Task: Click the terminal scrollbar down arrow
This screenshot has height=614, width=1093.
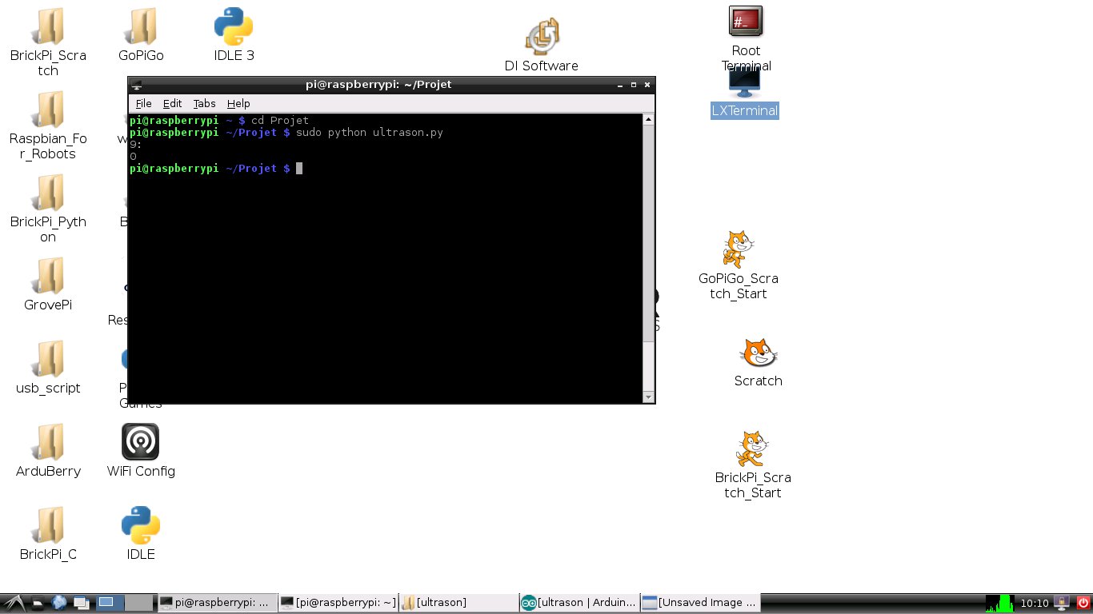Action: click(x=648, y=397)
